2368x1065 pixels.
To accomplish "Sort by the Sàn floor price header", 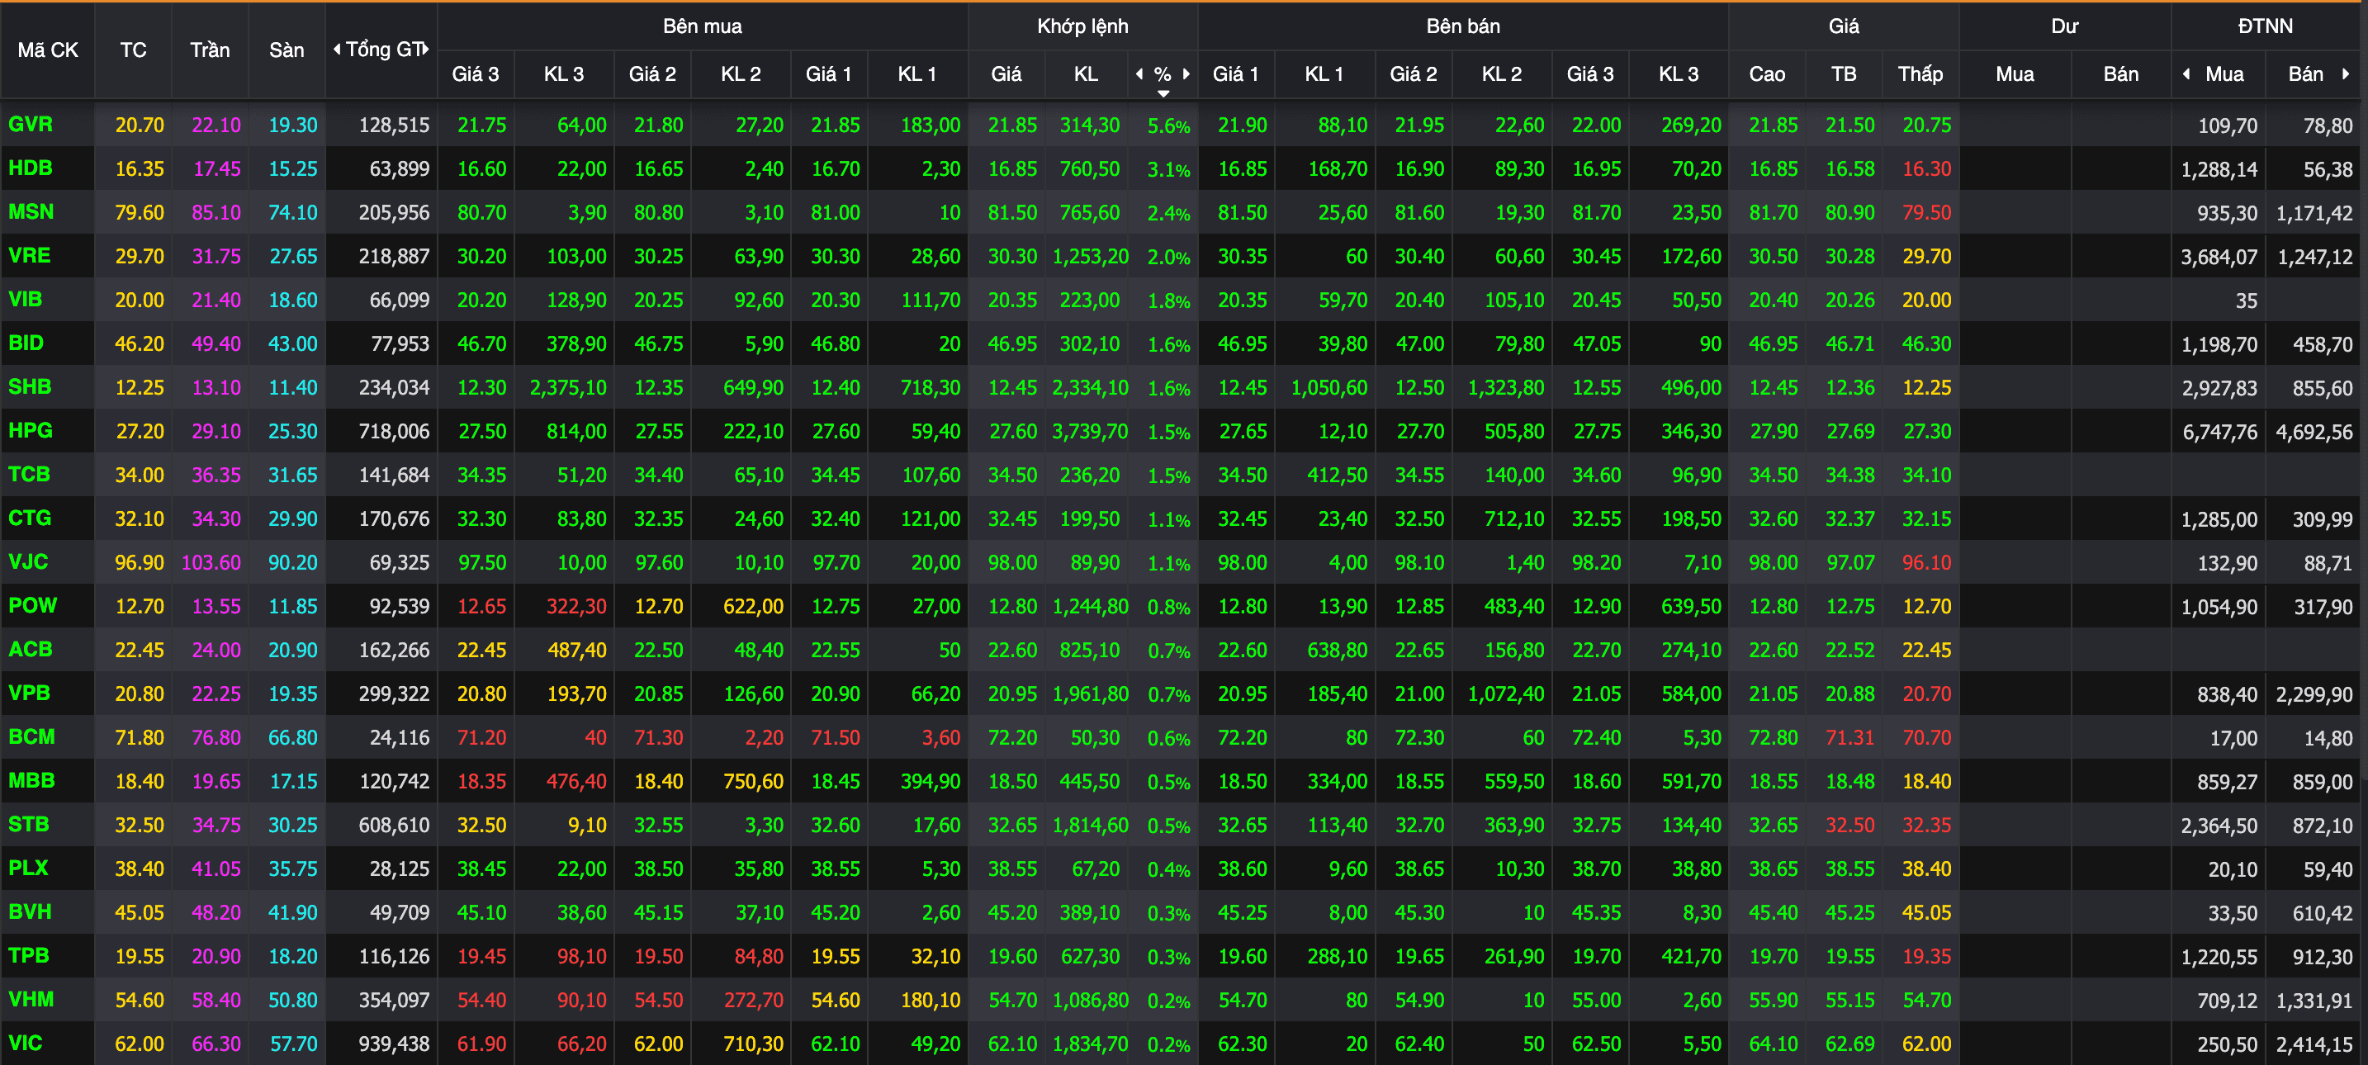I will point(287,50).
